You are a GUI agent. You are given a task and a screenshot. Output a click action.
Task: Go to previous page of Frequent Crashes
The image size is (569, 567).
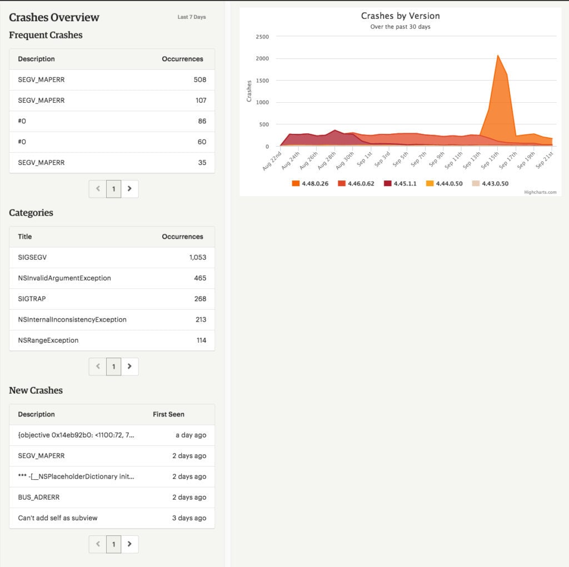point(98,189)
